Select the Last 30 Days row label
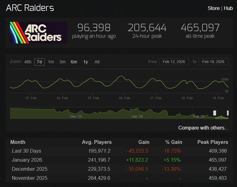 click(x=27, y=151)
